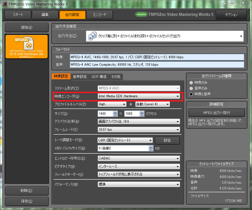Screen dimensions: 252x210
Task: Open the その他 tab
Action: tap(116, 77)
